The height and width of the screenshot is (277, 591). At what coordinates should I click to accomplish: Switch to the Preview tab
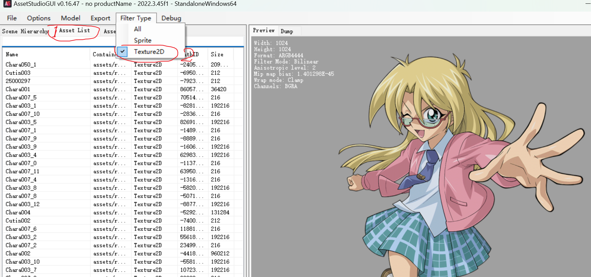point(264,30)
